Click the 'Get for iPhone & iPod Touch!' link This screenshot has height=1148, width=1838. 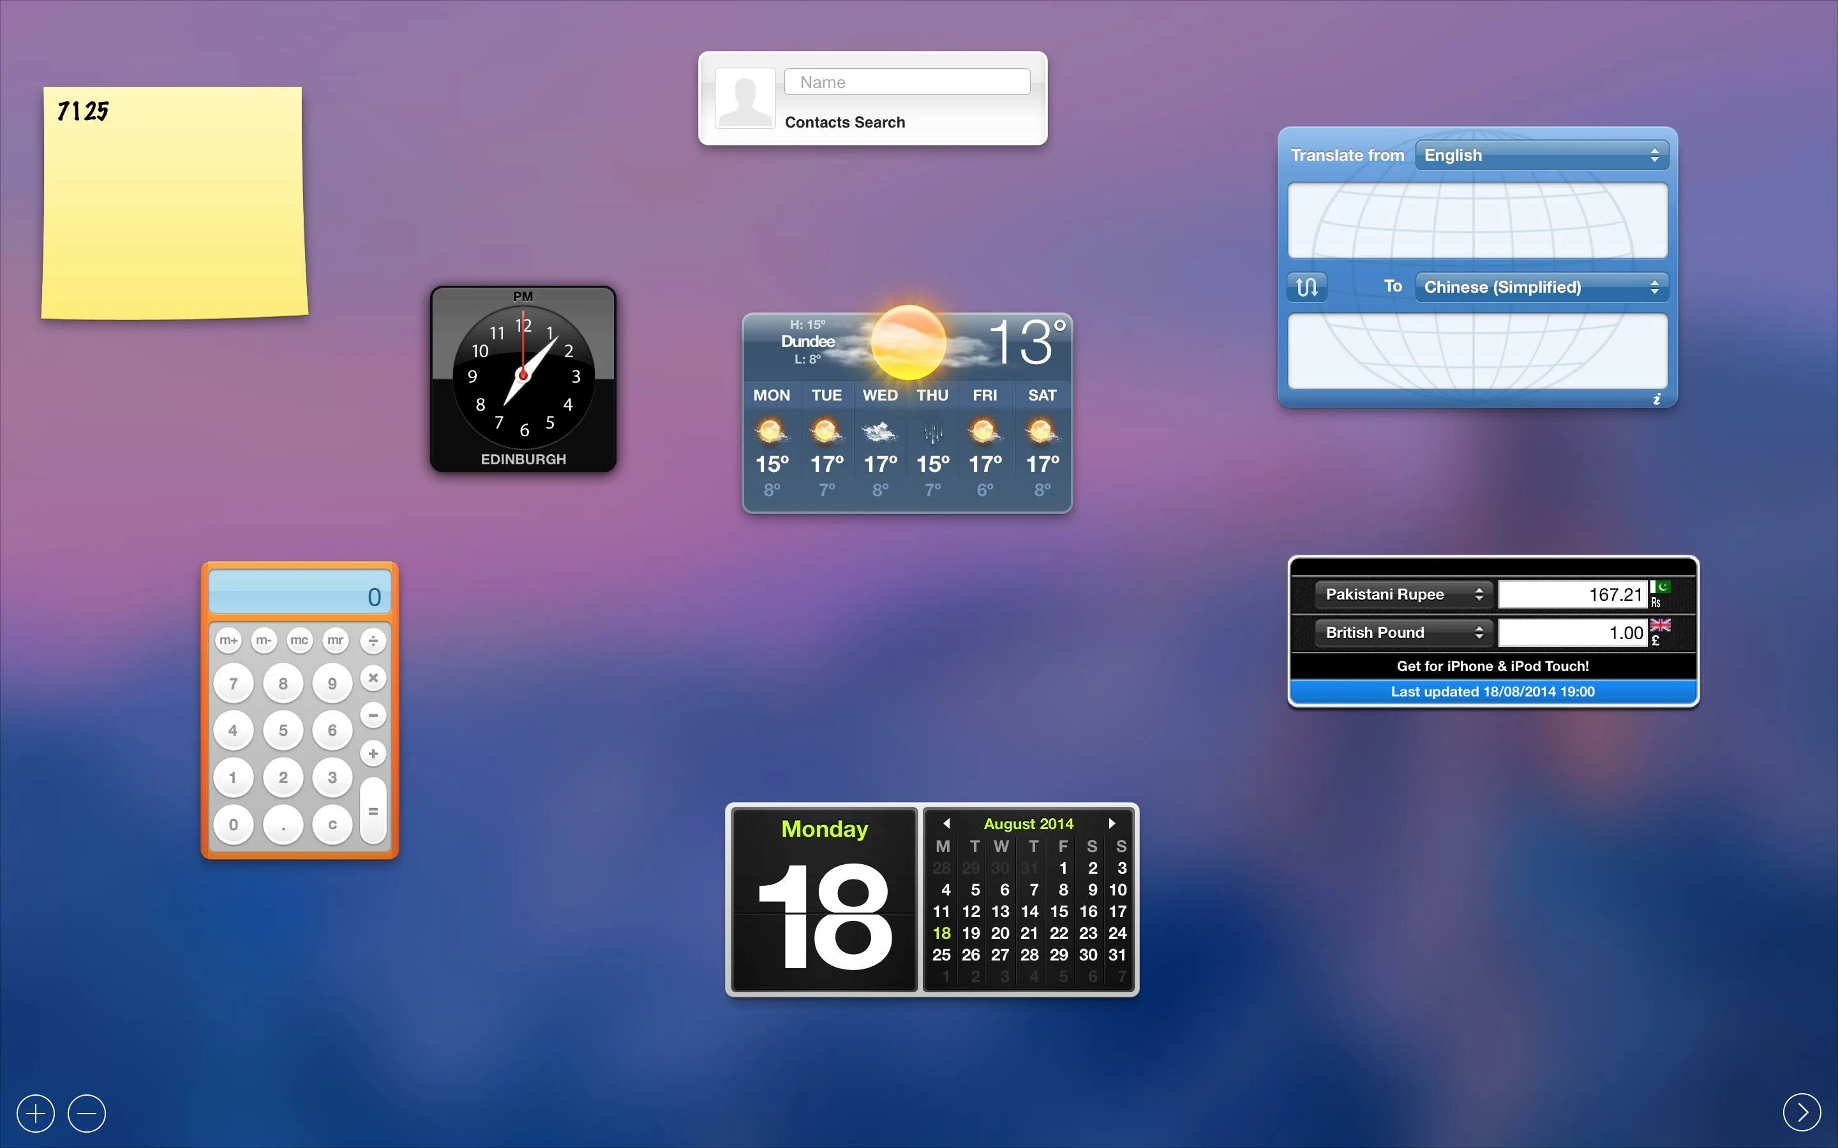click(x=1493, y=665)
